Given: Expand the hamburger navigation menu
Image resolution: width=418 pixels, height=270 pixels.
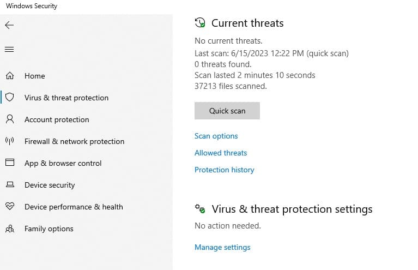Looking at the screenshot, I should coord(9,50).
